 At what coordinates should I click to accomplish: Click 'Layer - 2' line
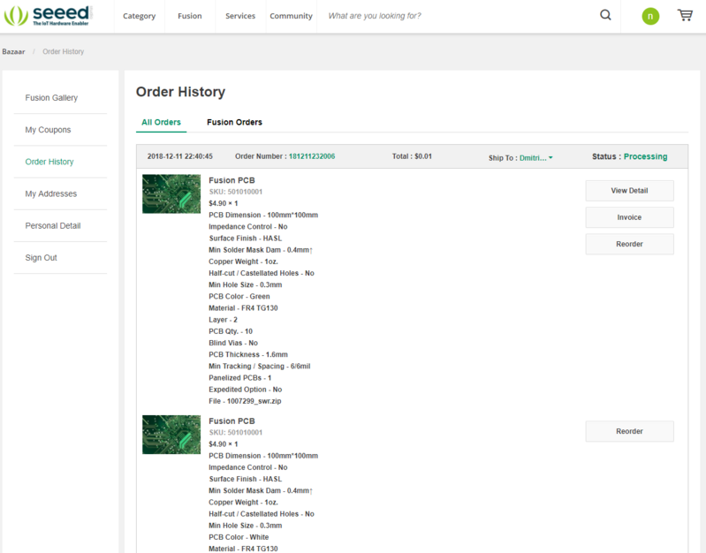tap(223, 320)
